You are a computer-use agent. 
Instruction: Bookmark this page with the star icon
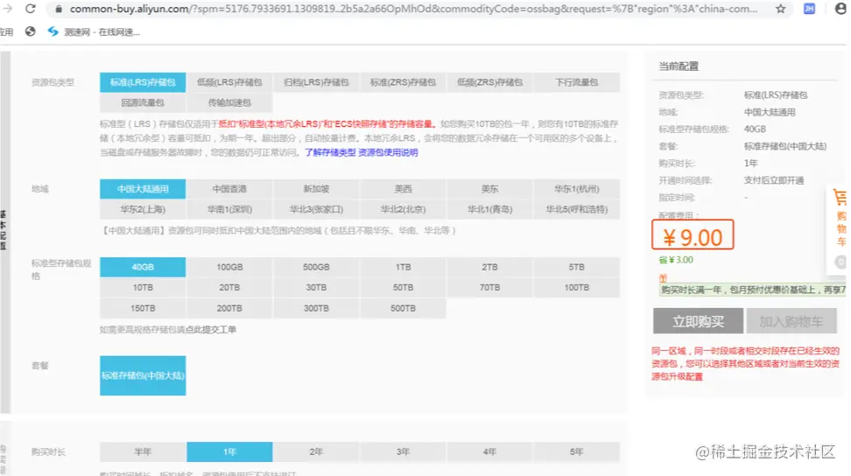tap(780, 9)
